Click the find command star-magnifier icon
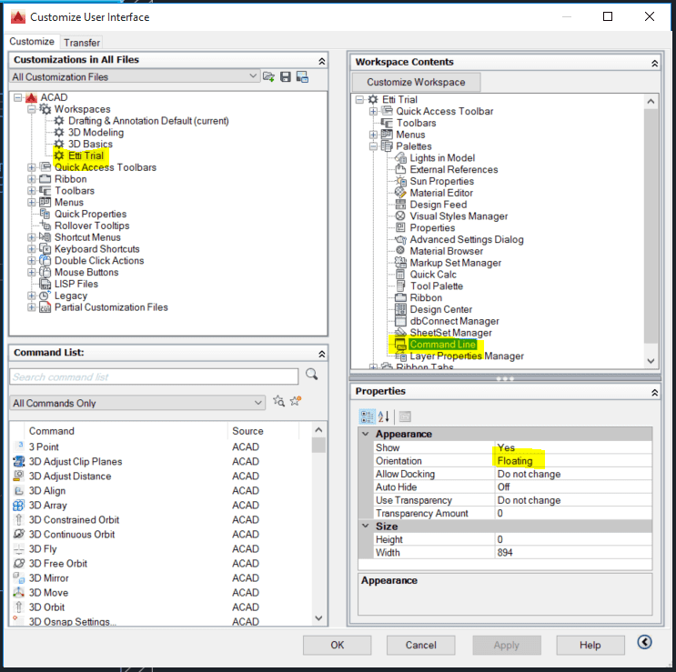The image size is (676, 672). coord(279,401)
